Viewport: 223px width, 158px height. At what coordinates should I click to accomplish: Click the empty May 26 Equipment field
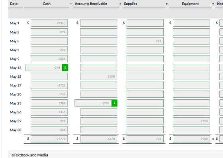(x=192, y=112)
